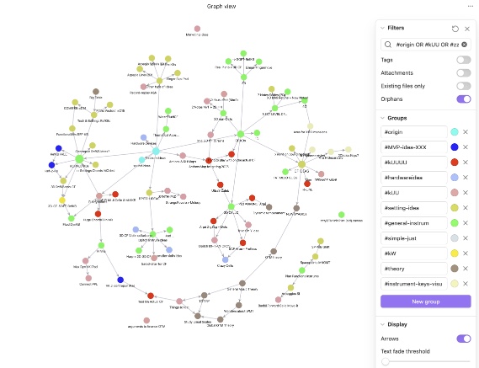The width and height of the screenshot is (479, 368).
Task: Close the Filters settings panel
Action: [x=467, y=29]
